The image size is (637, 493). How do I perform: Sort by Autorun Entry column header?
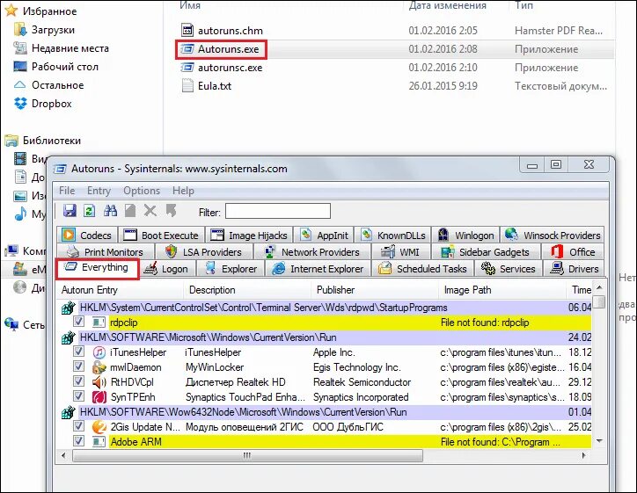point(121,290)
